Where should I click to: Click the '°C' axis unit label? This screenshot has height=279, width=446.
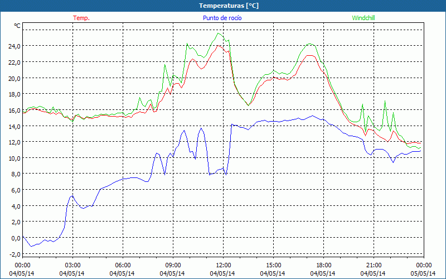tap(17, 26)
